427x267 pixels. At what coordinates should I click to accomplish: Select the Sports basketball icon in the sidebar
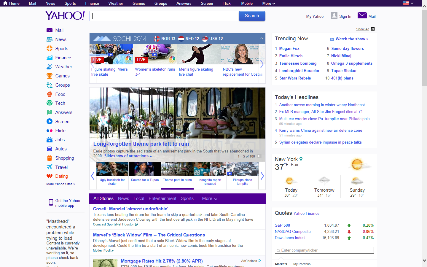coord(50,49)
